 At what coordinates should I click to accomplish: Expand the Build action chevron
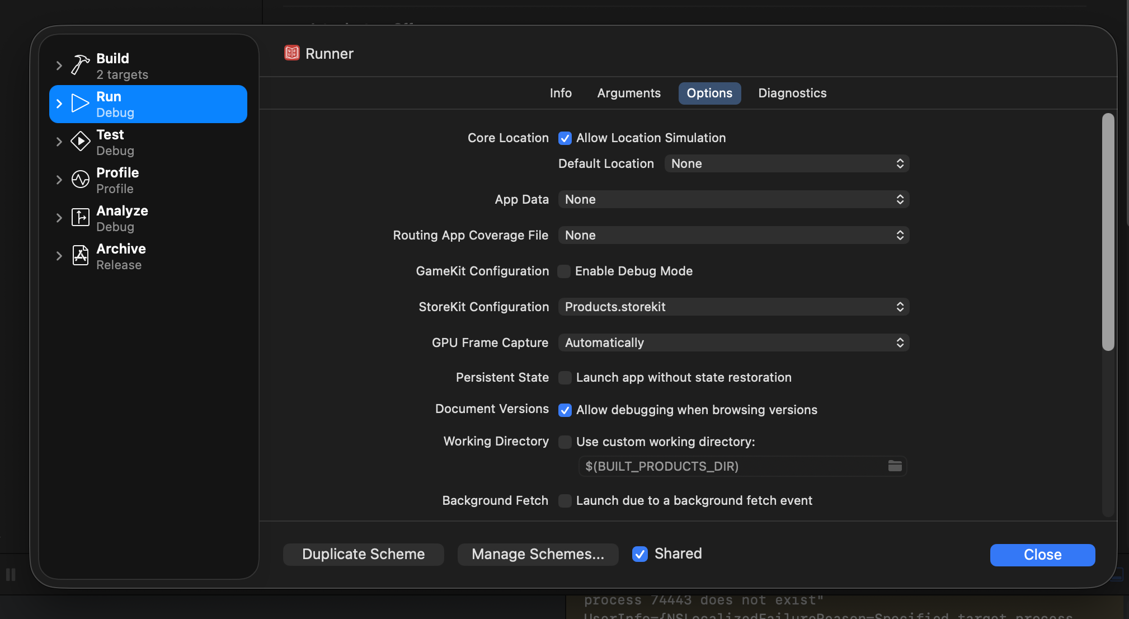coord(59,65)
